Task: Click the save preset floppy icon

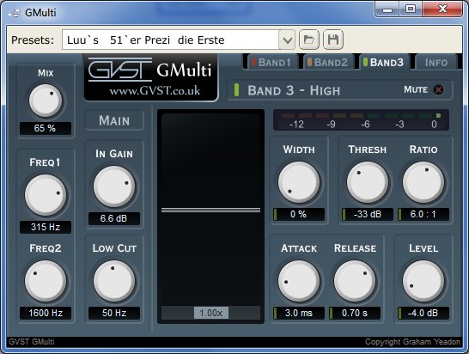Action: (x=333, y=40)
